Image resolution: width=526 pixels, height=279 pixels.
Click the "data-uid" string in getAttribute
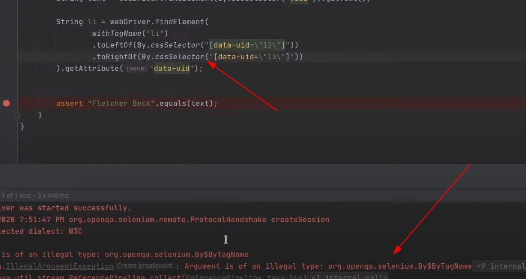pyautogui.click(x=172, y=68)
